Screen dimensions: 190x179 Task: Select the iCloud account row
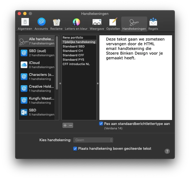coord(37,65)
